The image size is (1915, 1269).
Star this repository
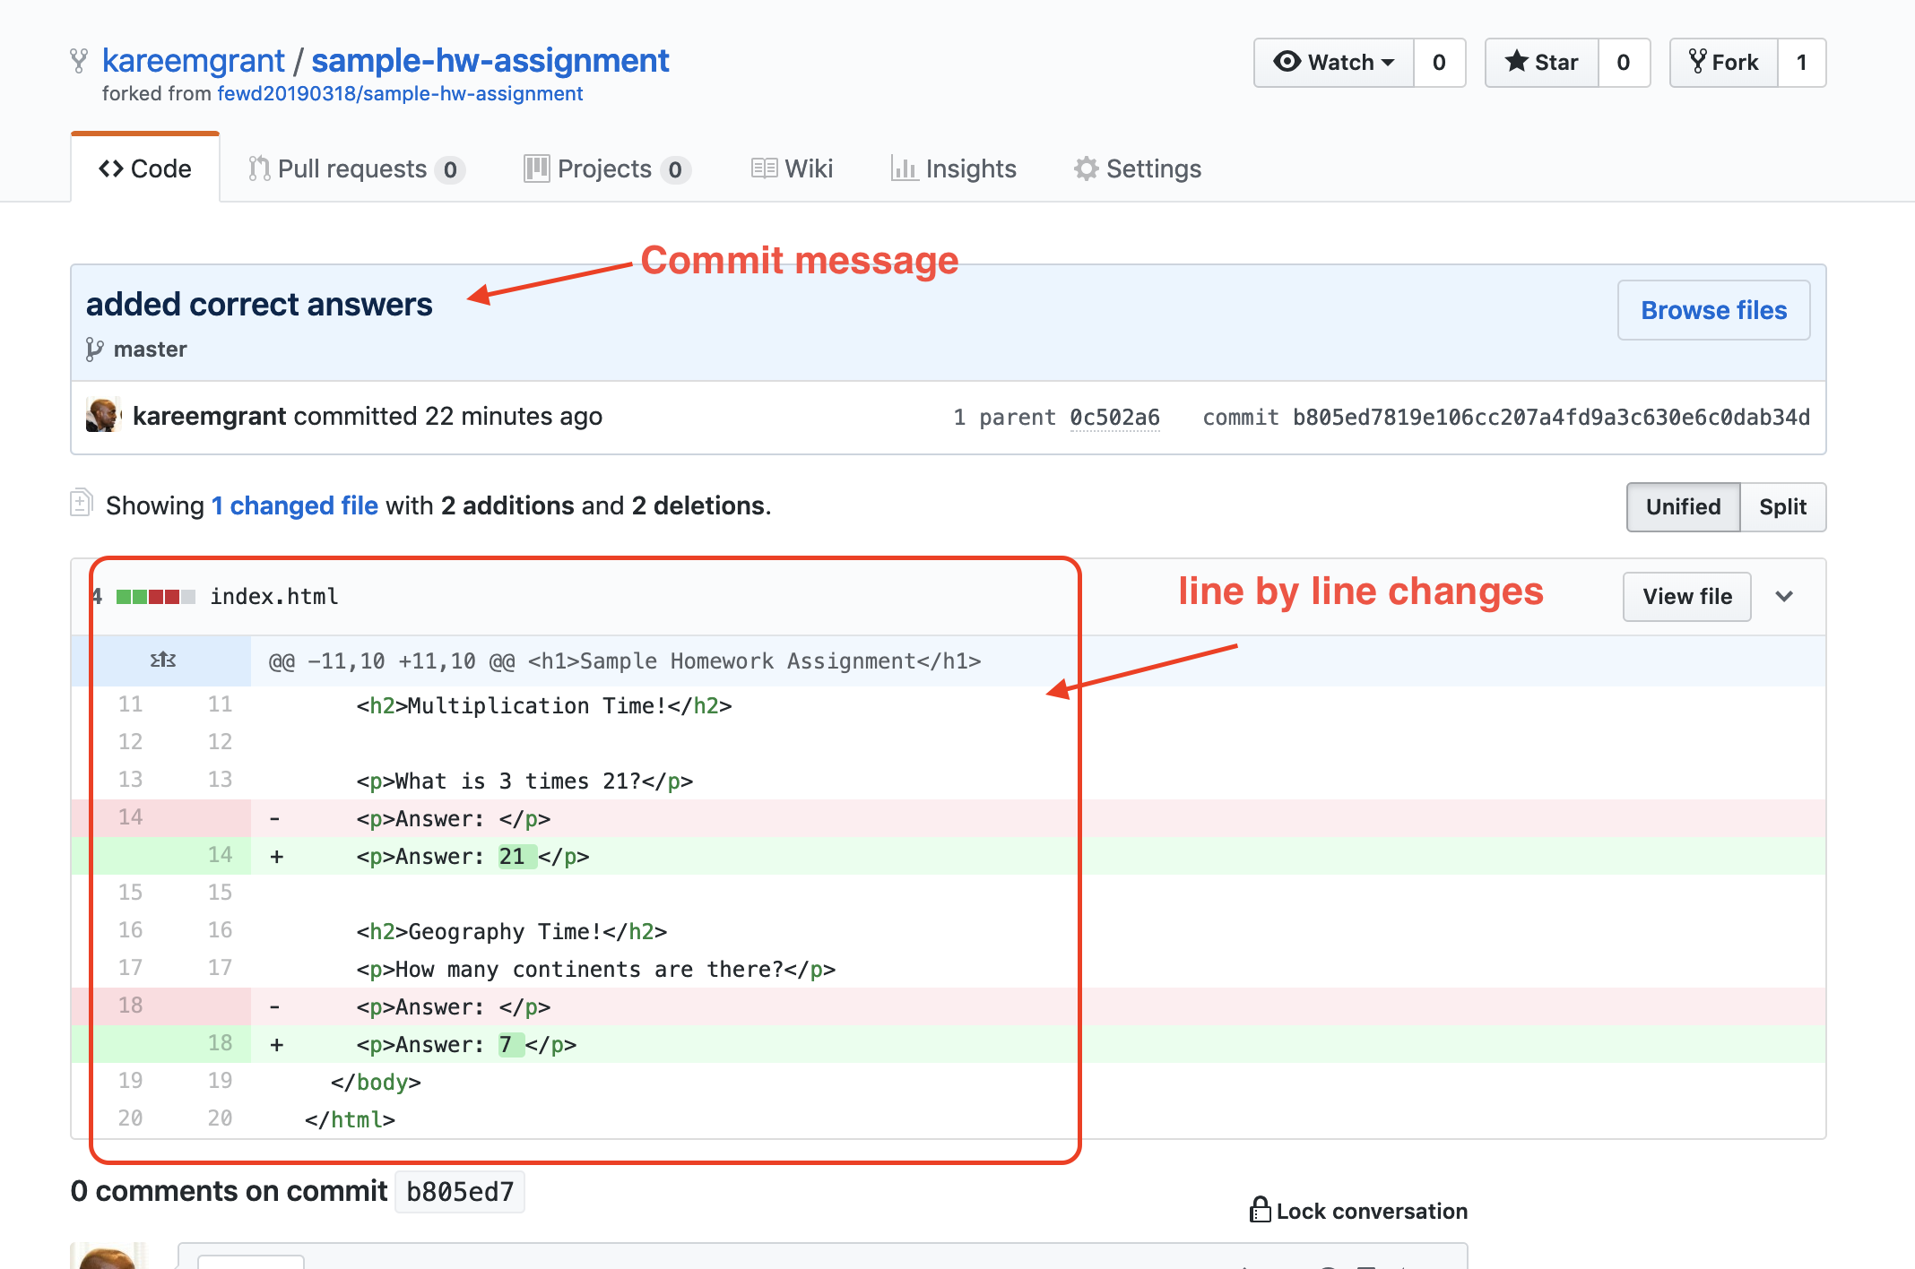click(x=1542, y=63)
